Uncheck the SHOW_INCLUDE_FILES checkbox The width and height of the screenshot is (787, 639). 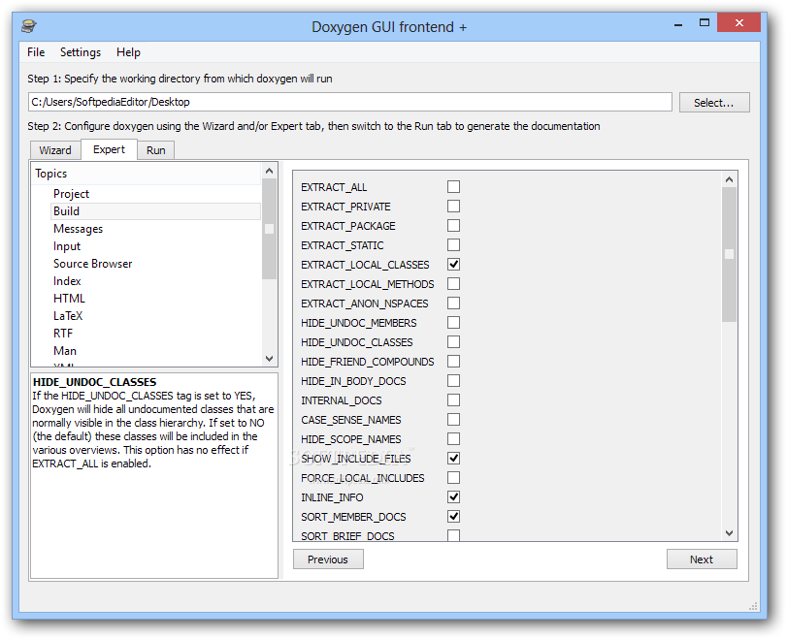[453, 459]
